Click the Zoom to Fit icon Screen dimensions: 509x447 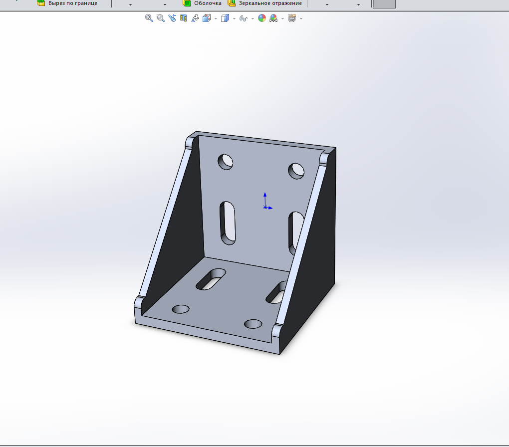click(149, 18)
